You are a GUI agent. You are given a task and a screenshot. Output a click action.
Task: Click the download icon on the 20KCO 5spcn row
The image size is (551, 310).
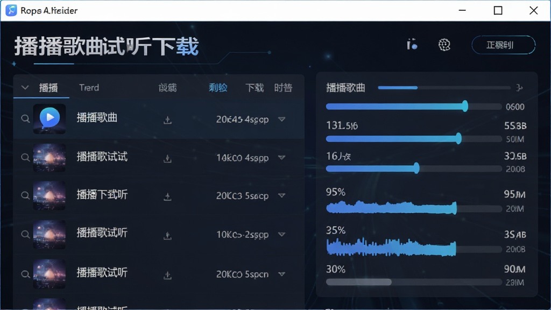coord(168,275)
